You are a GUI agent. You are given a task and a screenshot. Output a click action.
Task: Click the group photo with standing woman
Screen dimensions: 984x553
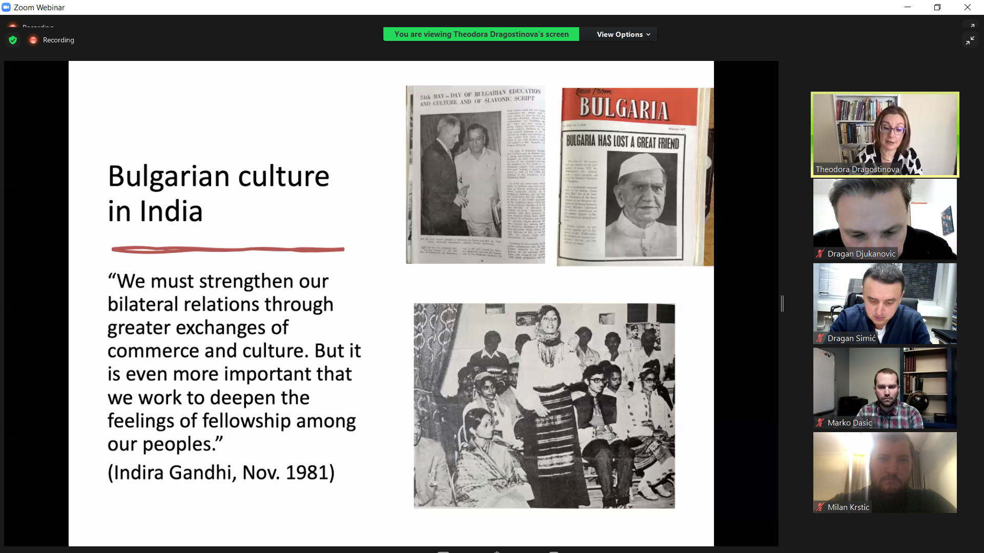(x=544, y=406)
